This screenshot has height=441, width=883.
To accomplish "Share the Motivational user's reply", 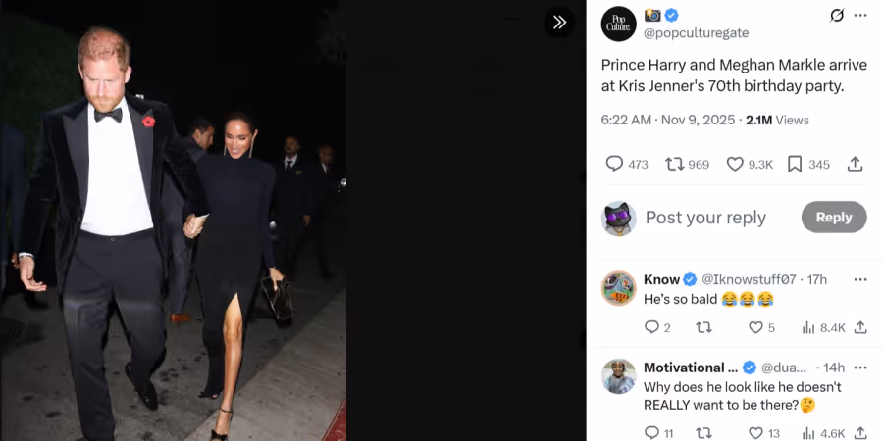I will point(859,433).
